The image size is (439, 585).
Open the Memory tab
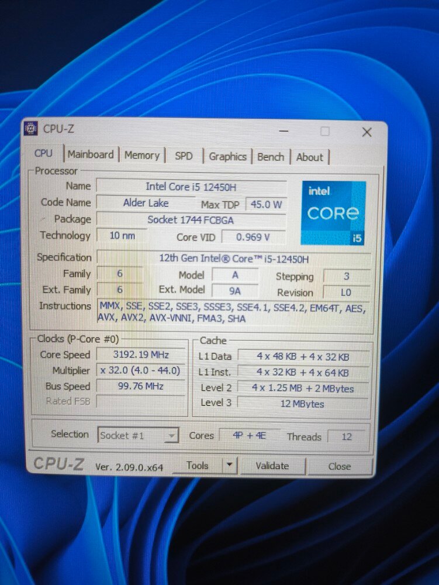[x=141, y=155]
